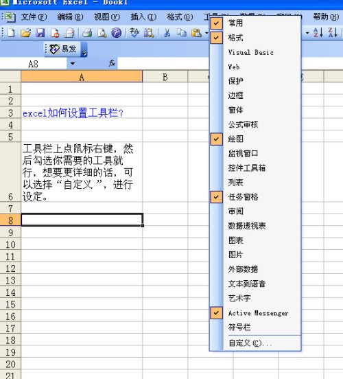This screenshot has height=379, width=343.
Task: Uncheck 任务窗格 option
Action: tap(255, 197)
